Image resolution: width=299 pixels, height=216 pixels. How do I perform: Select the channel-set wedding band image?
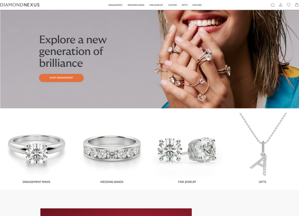point(112,148)
